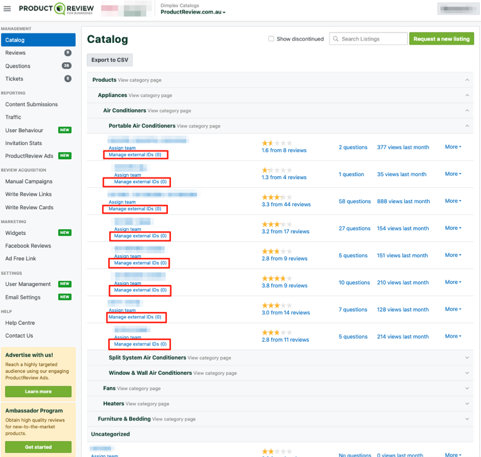Open Reviews in the sidebar

point(15,53)
